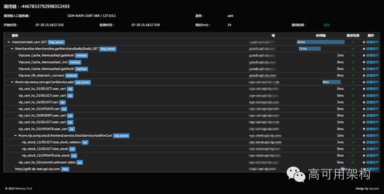This screenshot has width=384, height=194.
Task: Click the green check on Vipcore_Db_Abstract::_connect row
Action: tap(353, 75)
